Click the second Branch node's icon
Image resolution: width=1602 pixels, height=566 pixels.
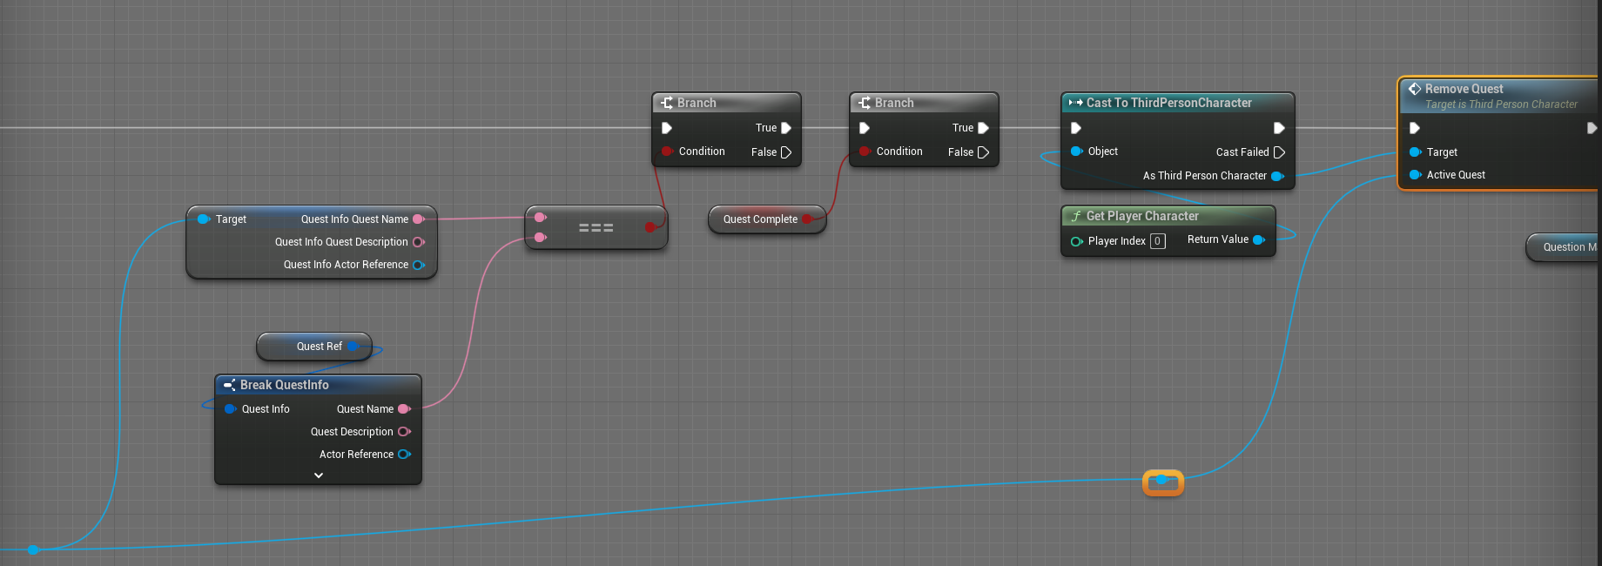tap(865, 103)
